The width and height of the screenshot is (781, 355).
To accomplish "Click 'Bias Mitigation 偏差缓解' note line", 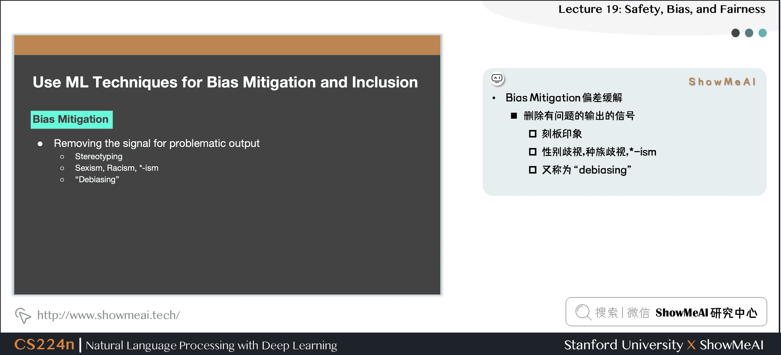I will tap(563, 98).
